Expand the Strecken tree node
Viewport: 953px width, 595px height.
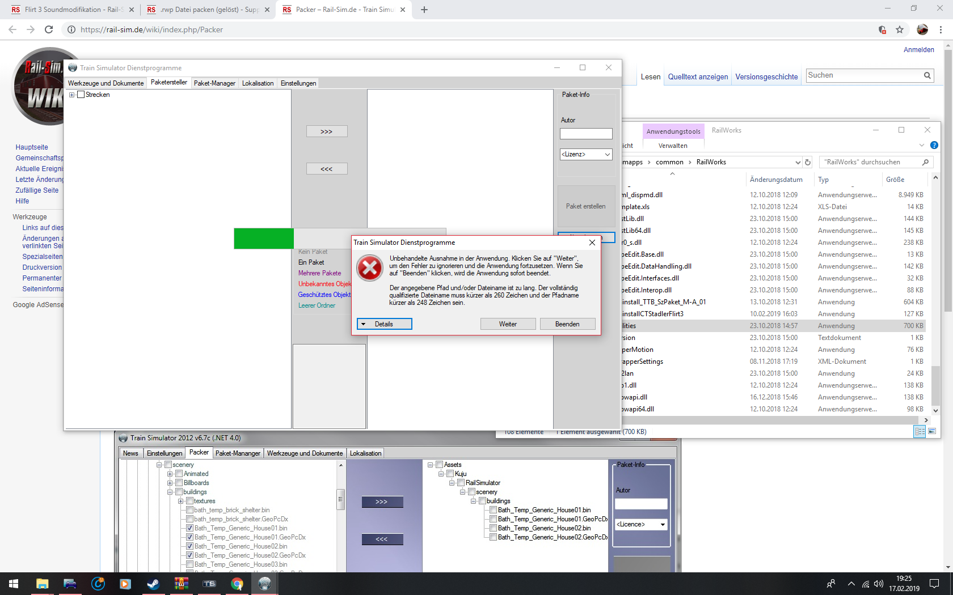point(72,95)
